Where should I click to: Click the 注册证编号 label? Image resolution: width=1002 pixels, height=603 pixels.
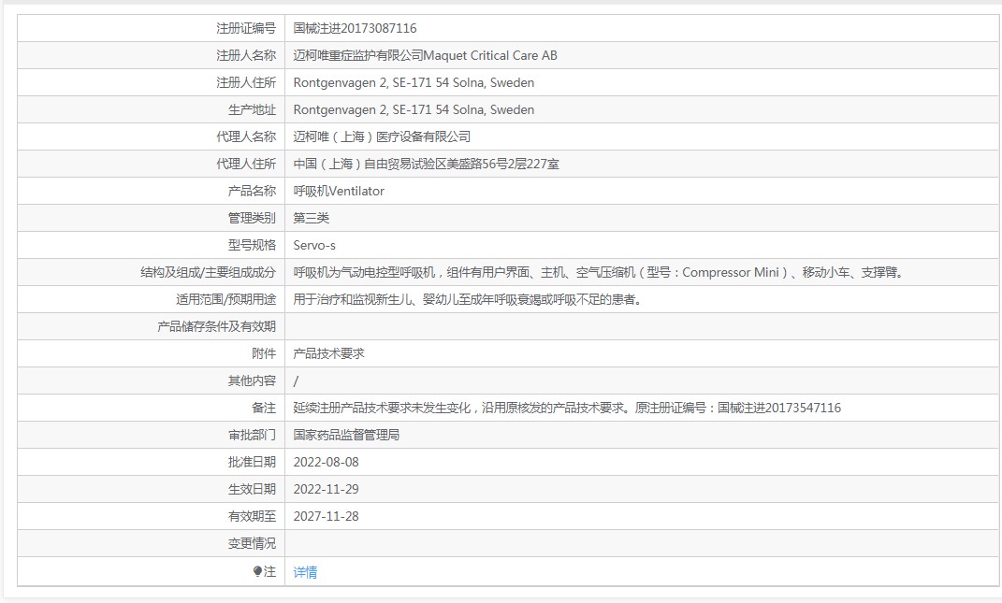click(246, 28)
